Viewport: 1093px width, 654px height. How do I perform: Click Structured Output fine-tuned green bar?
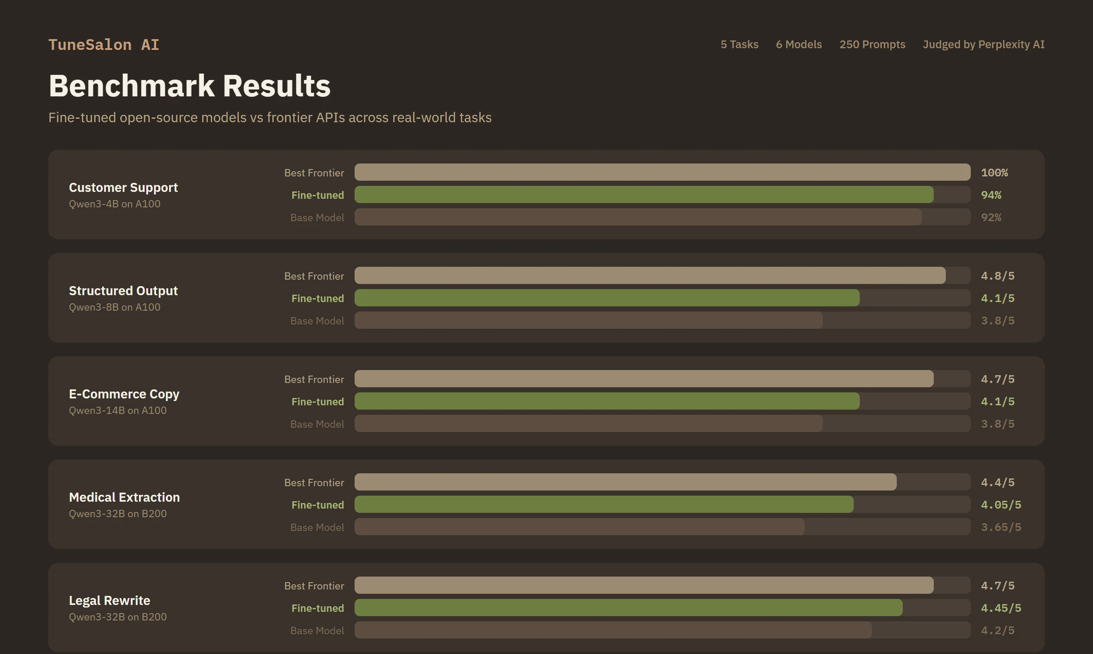(606, 298)
